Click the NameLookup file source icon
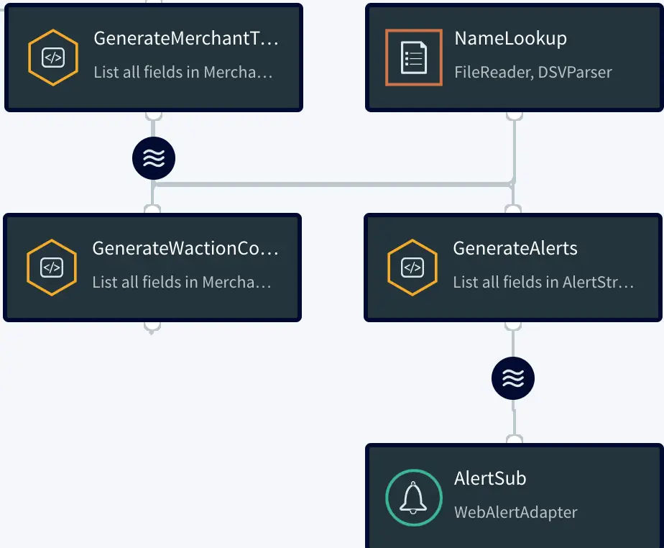The image size is (664, 548). (413, 58)
